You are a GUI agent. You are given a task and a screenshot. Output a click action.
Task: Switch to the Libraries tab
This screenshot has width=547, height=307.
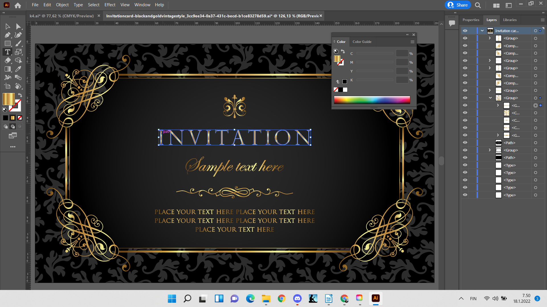point(510,20)
